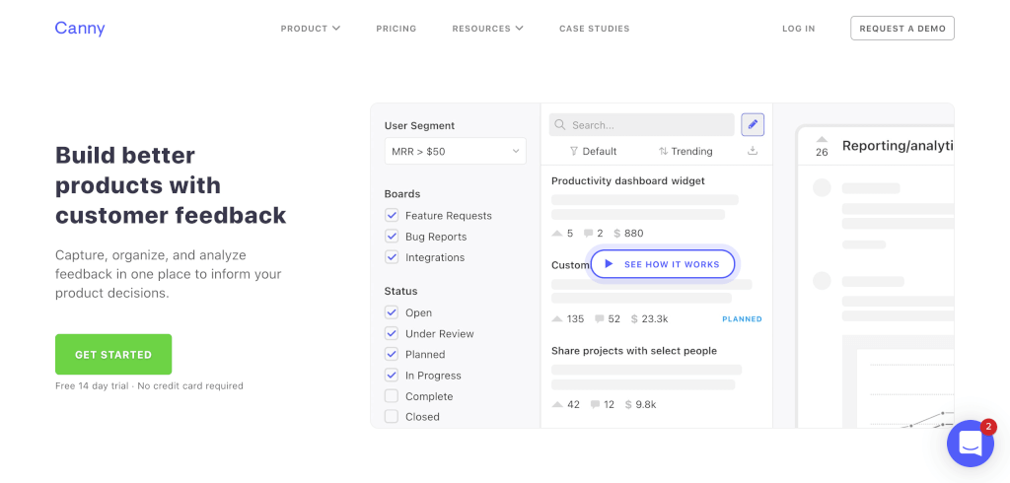The width and height of the screenshot is (1010, 483).
Task: Enable the Complete status checkbox
Action: (392, 396)
